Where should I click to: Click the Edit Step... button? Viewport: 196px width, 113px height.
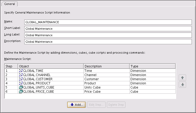coord(96,105)
